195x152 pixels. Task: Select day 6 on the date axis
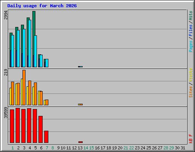point(41,148)
